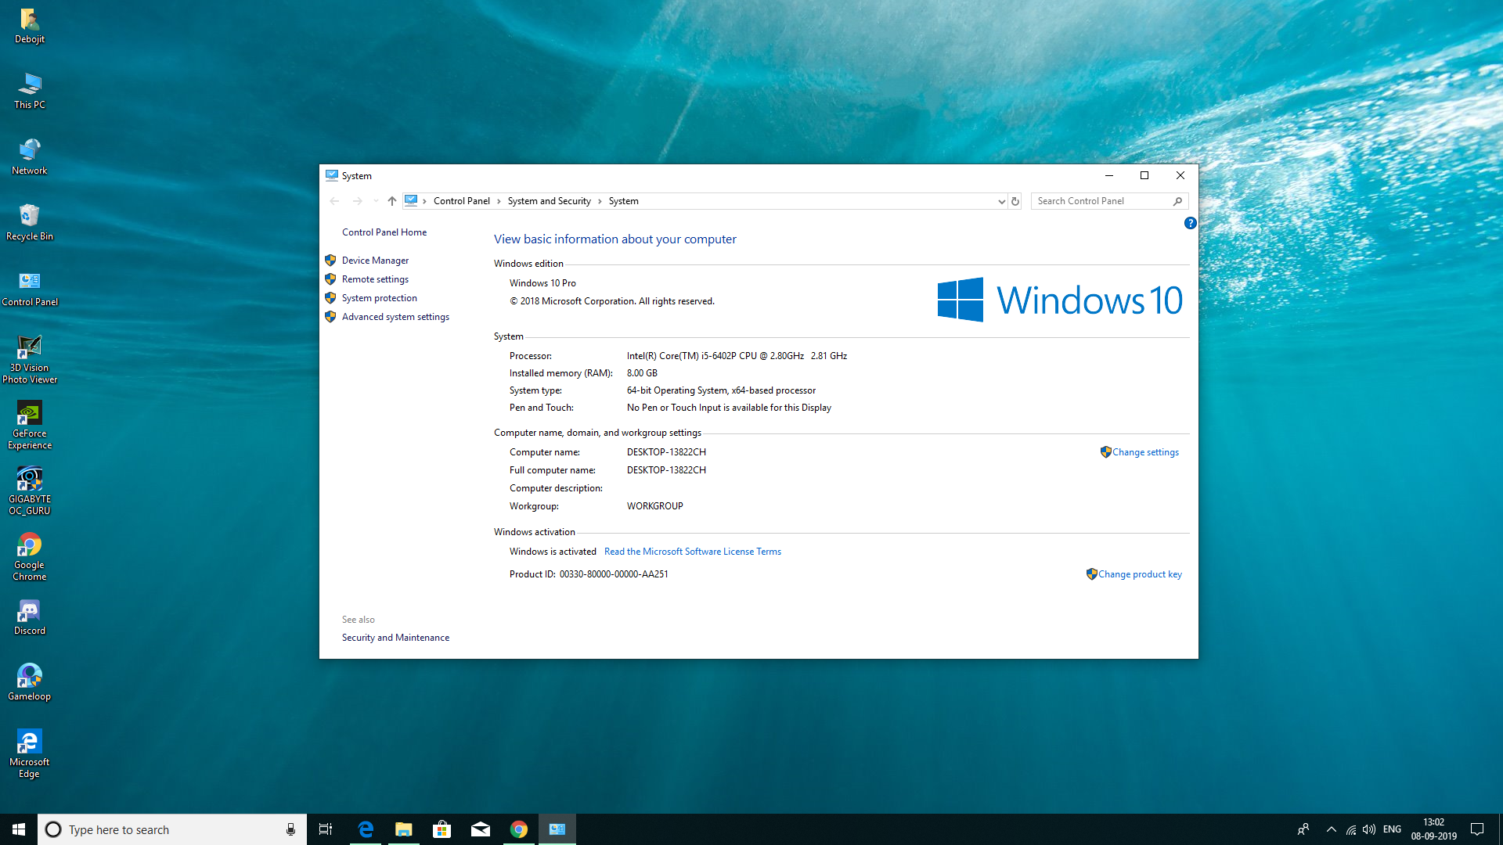
Task: Open File Explorer from taskbar
Action: click(404, 829)
